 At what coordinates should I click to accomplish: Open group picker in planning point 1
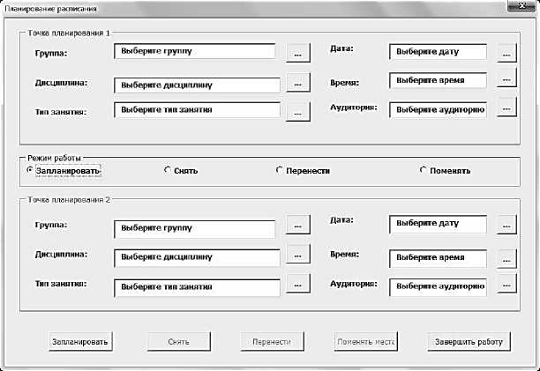[x=298, y=54]
